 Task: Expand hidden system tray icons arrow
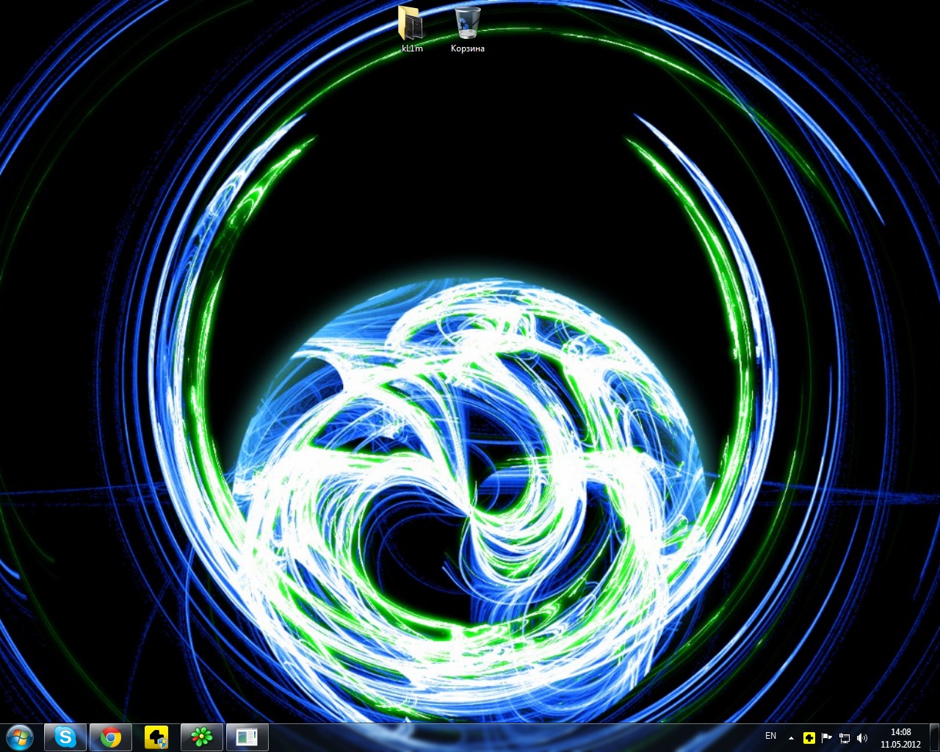point(791,738)
